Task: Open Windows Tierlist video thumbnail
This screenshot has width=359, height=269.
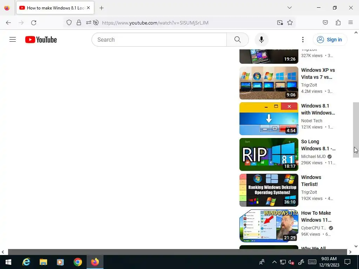Action: point(269,190)
